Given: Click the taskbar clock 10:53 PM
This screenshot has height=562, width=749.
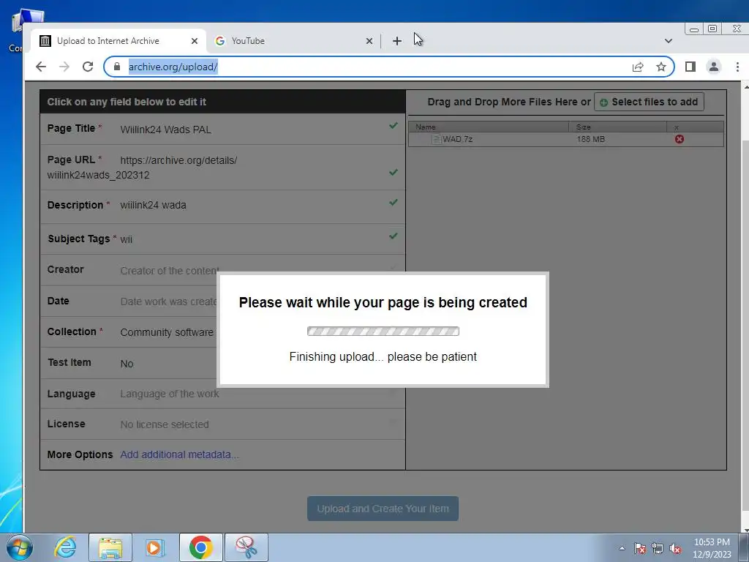Looking at the screenshot, I should pyautogui.click(x=712, y=542).
